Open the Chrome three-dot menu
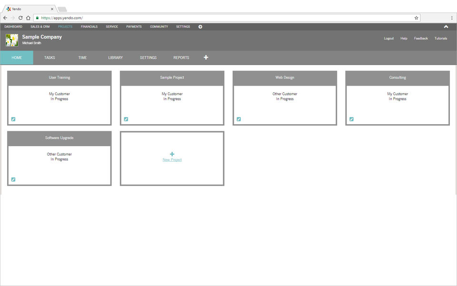The image size is (457, 286). (x=452, y=18)
